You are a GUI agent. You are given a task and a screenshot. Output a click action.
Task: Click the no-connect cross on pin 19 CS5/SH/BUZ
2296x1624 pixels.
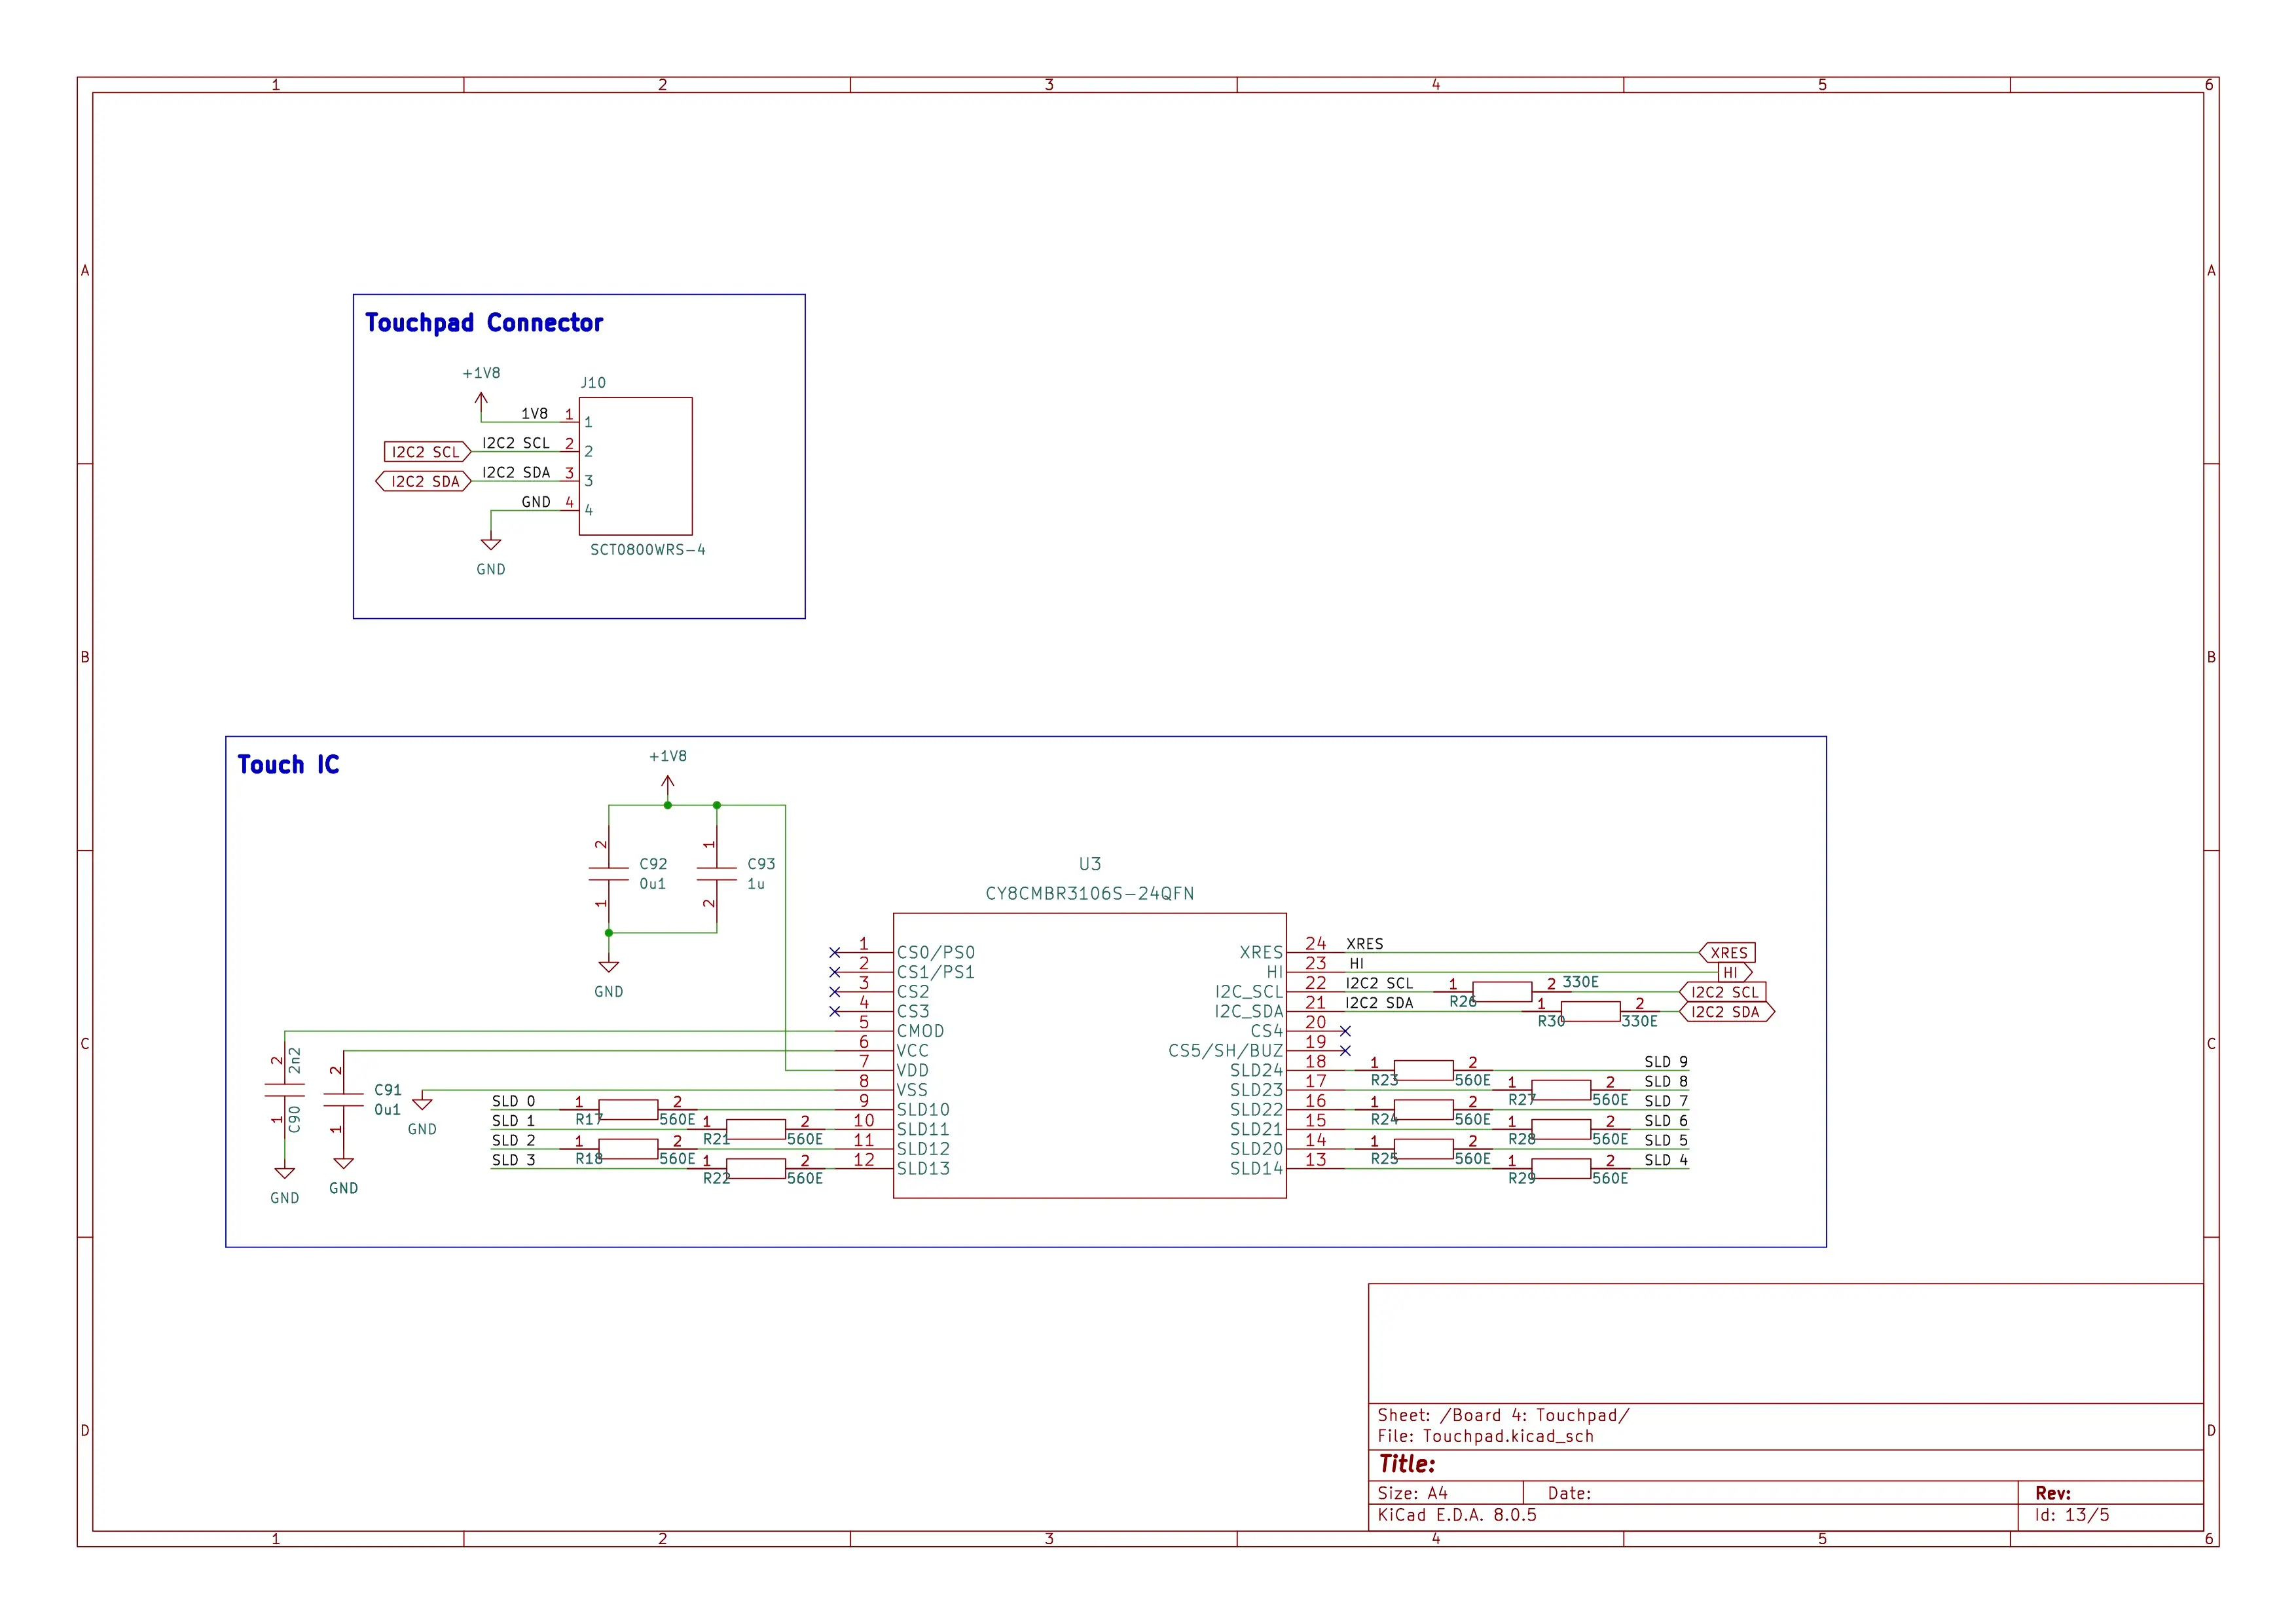coord(1345,1051)
